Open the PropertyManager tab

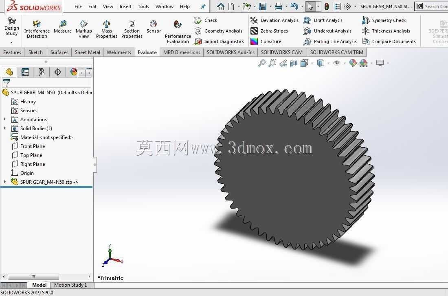tap(25, 72)
